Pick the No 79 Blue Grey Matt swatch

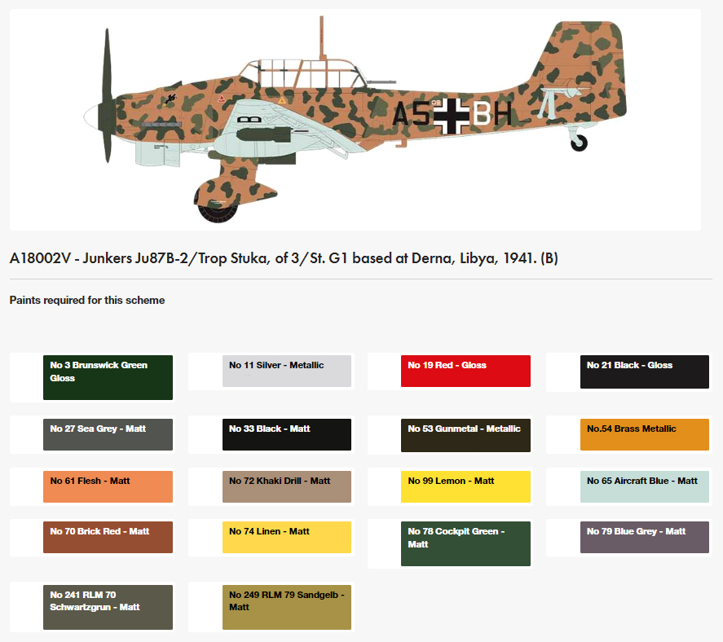[645, 538]
